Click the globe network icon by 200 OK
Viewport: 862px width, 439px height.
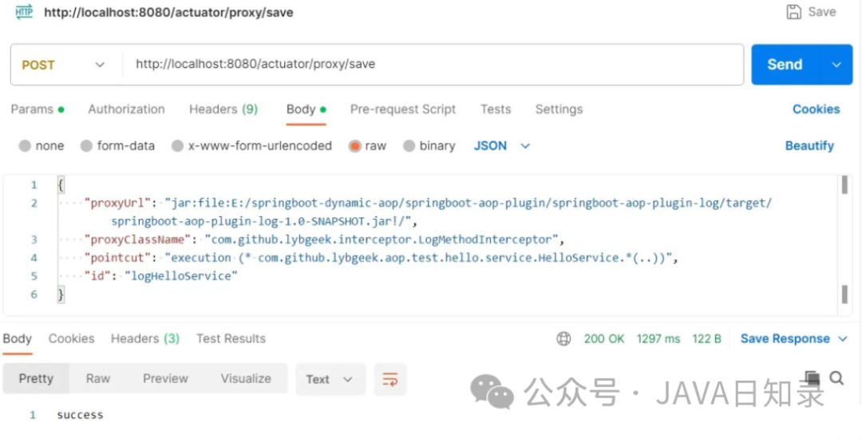[x=563, y=339]
